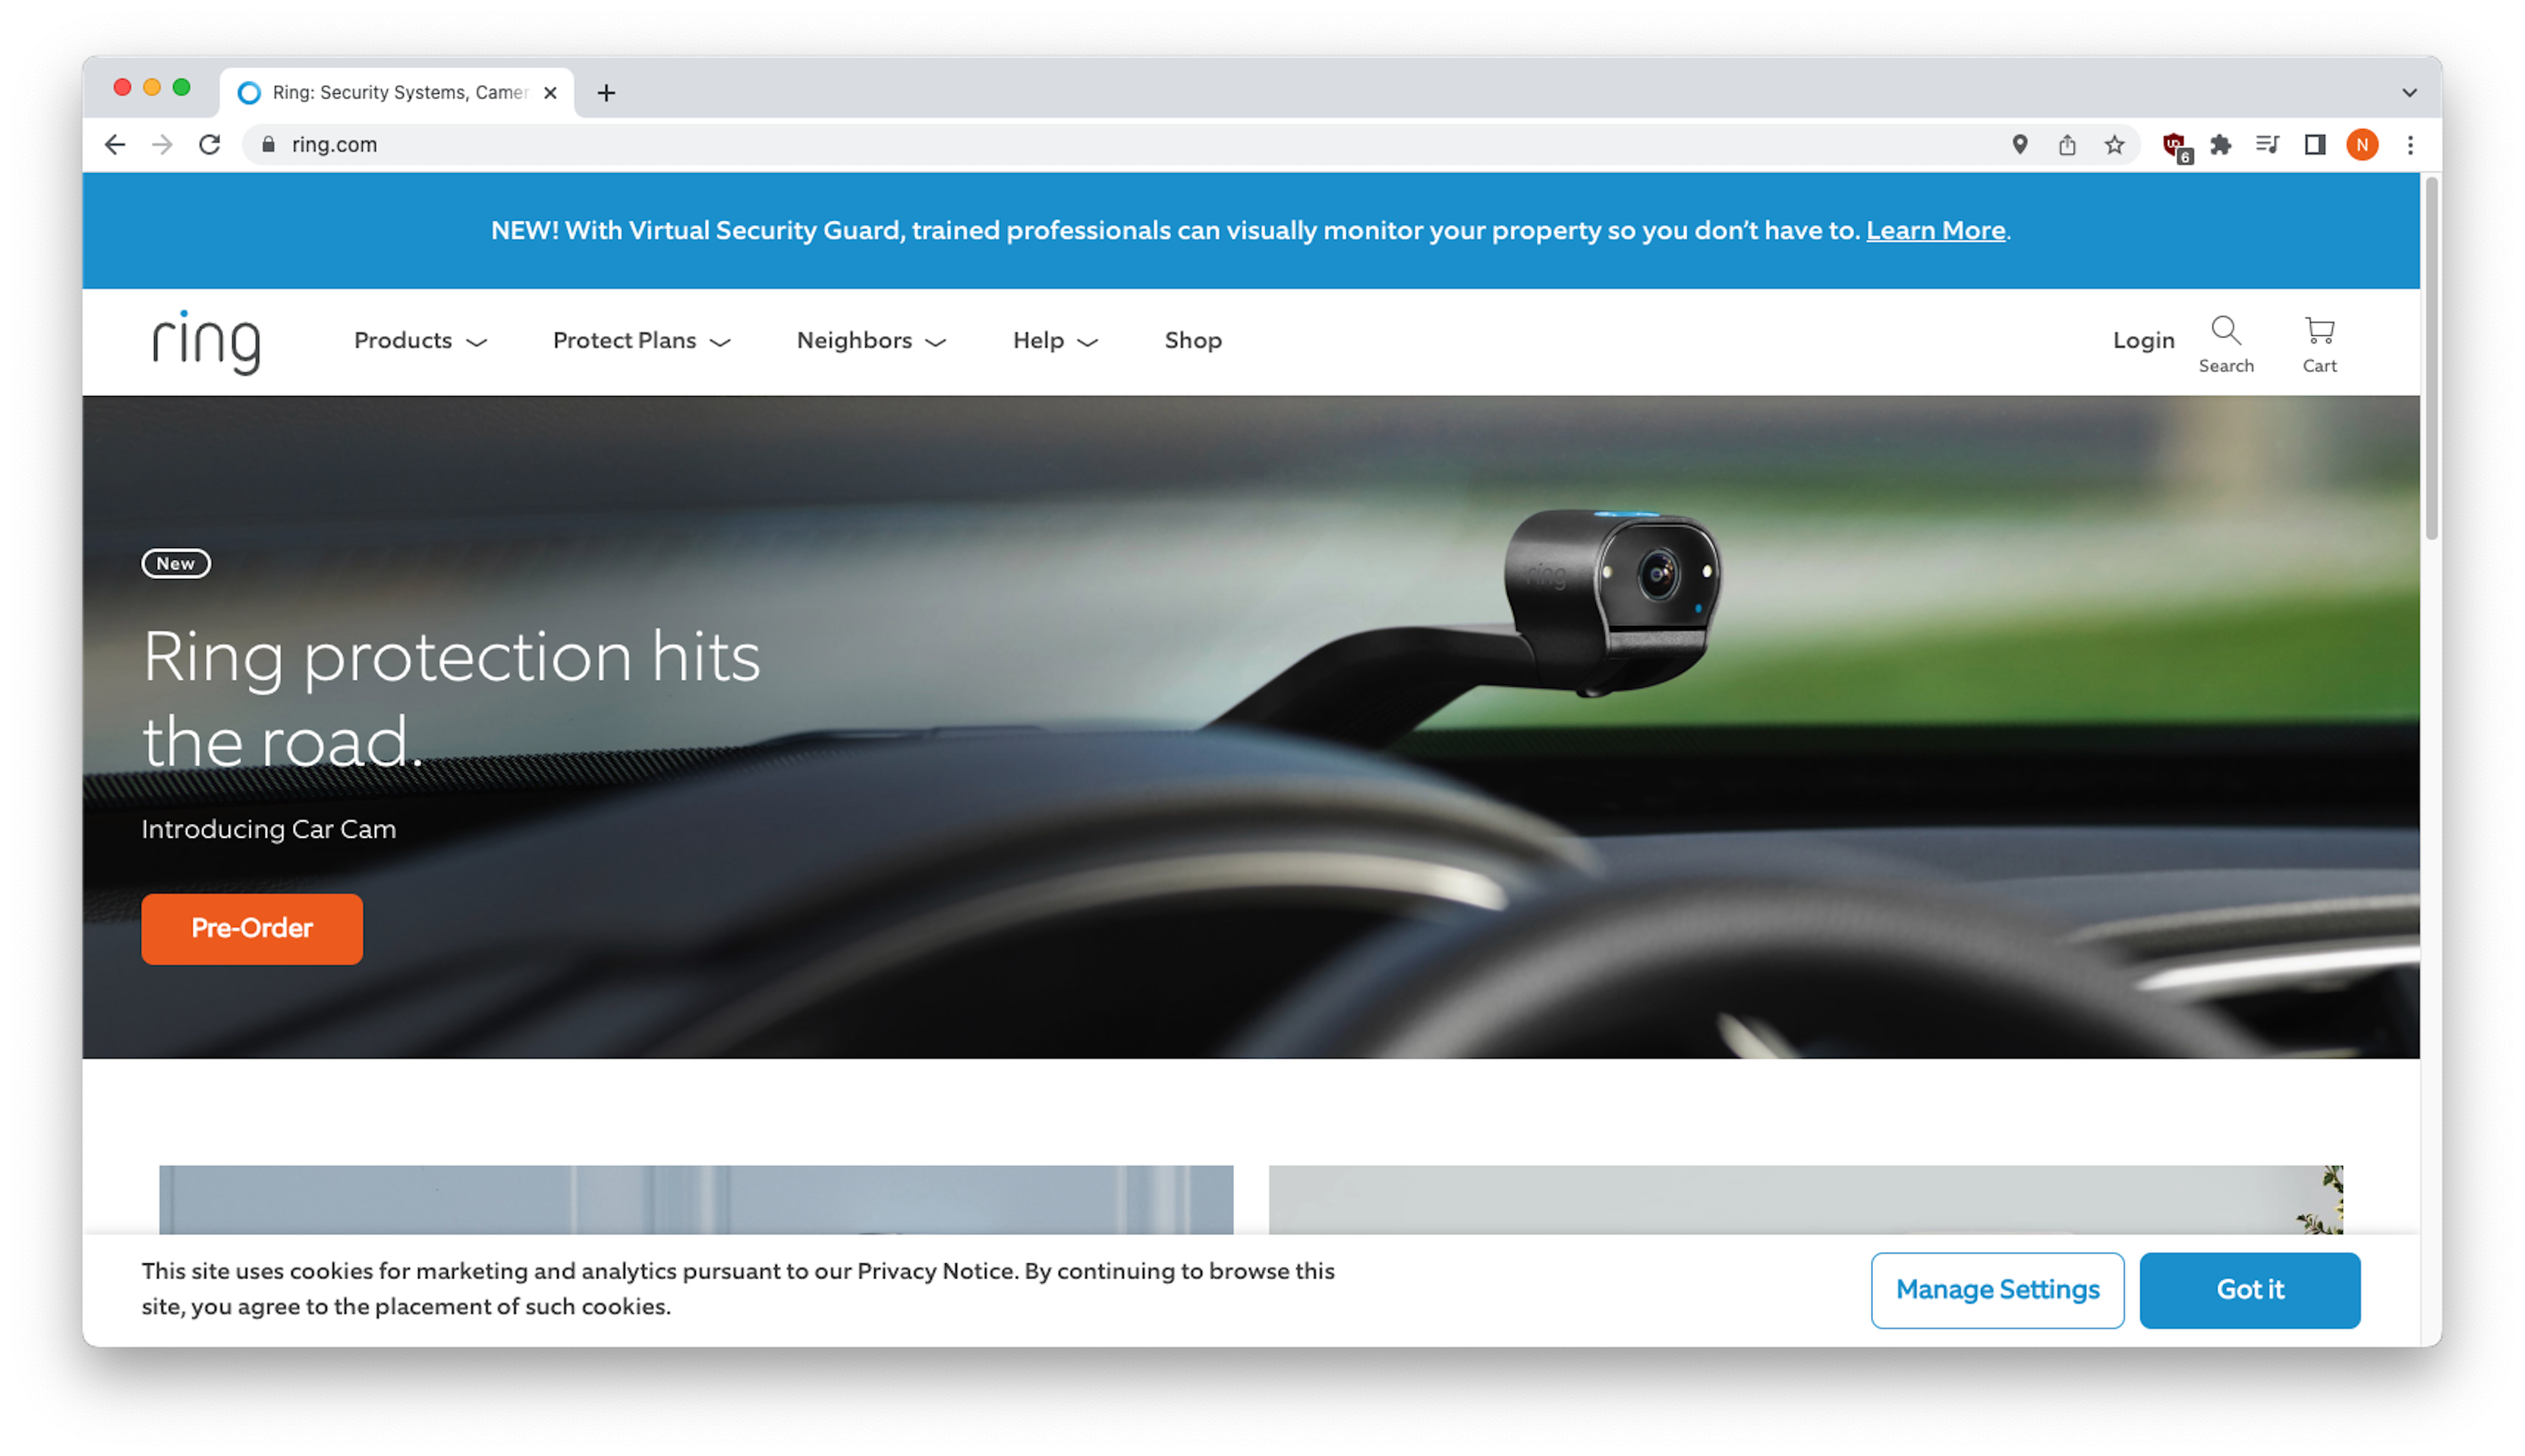The width and height of the screenshot is (2525, 1456).
Task: Click the New badge
Action: point(176,564)
